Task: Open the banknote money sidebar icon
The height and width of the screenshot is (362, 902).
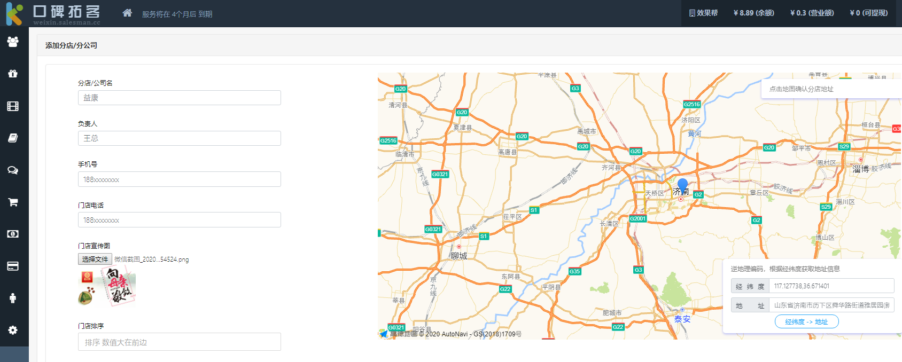Action: 13,234
